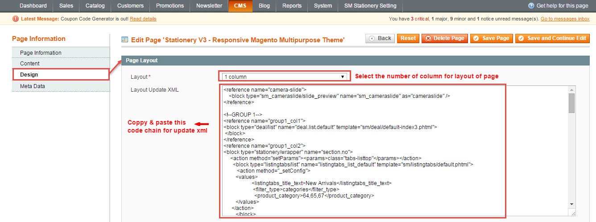
Task: Open the Catalog menu
Action: [x=95, y=6]
